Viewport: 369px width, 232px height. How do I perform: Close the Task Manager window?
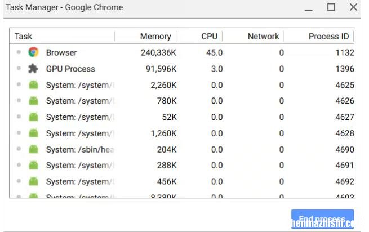click(353, 7)
